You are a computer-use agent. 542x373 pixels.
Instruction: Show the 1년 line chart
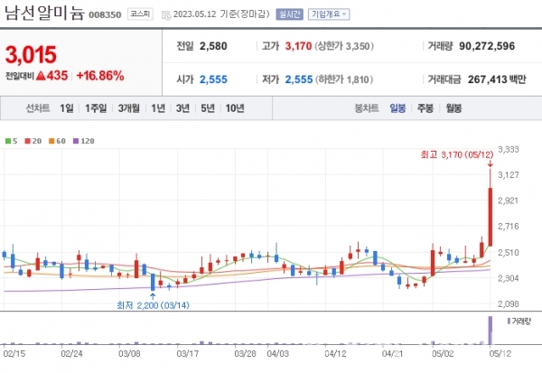pyautogui.click(x=158, y=108)
